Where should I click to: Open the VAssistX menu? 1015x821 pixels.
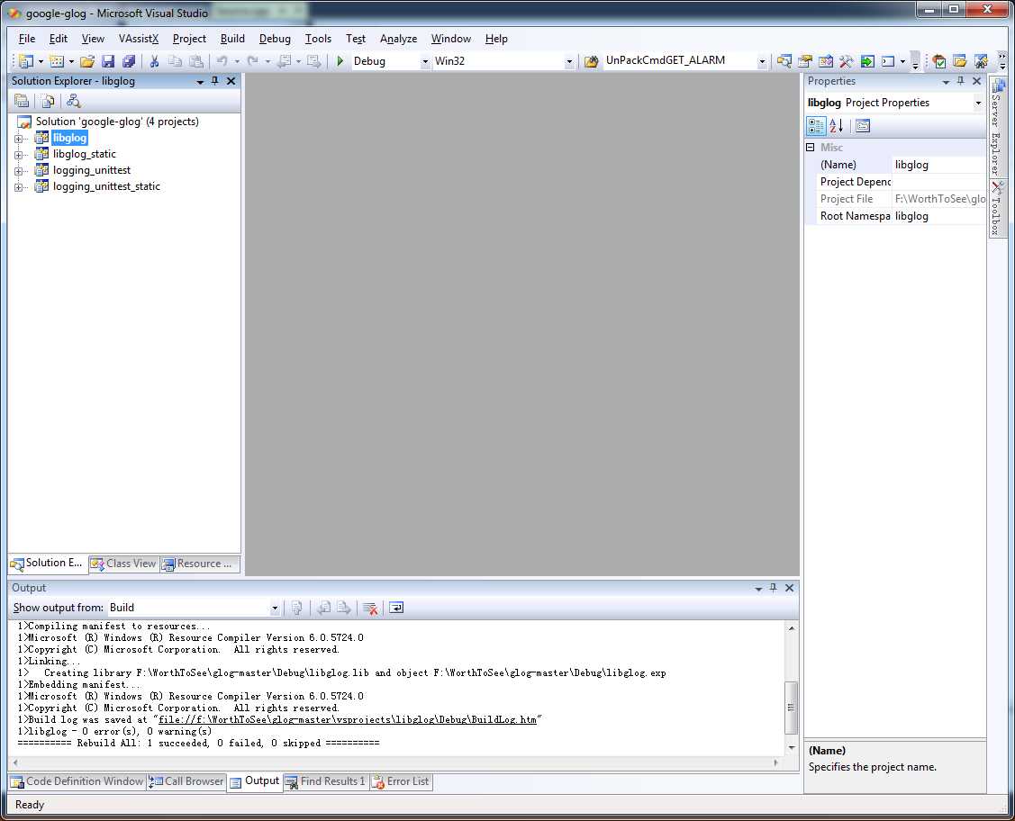tap(139, 39)
